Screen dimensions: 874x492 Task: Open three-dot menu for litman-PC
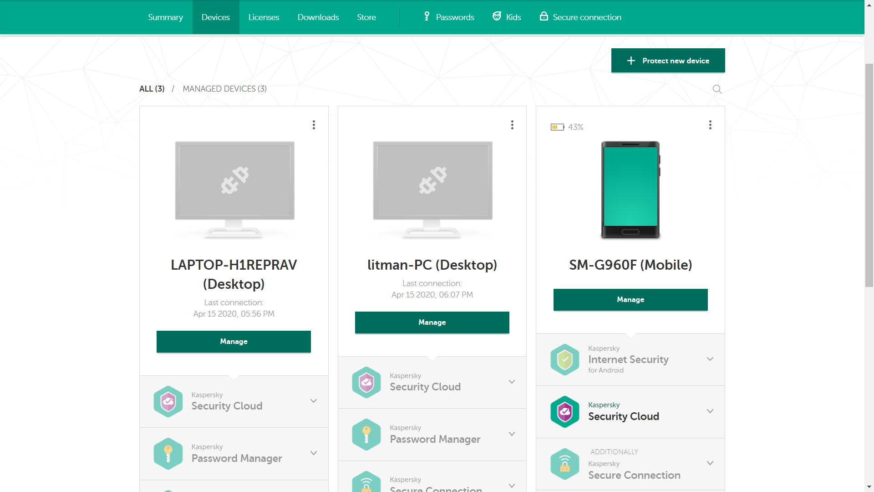click(512, 125)
